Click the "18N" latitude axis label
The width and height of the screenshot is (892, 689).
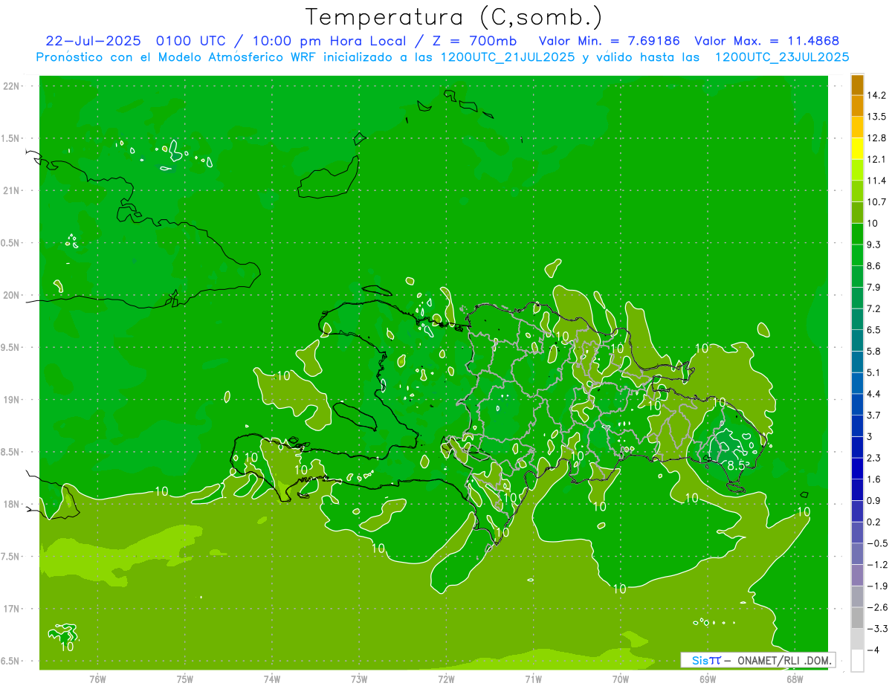(x=12, y=504)
